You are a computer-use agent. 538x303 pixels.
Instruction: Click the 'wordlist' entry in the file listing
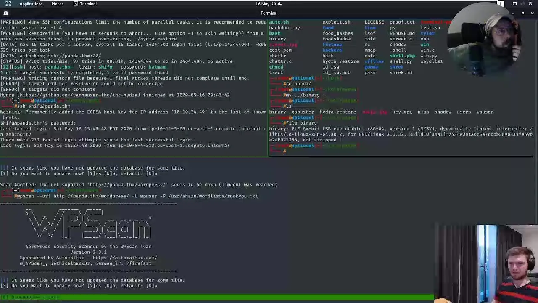point(431,61)
